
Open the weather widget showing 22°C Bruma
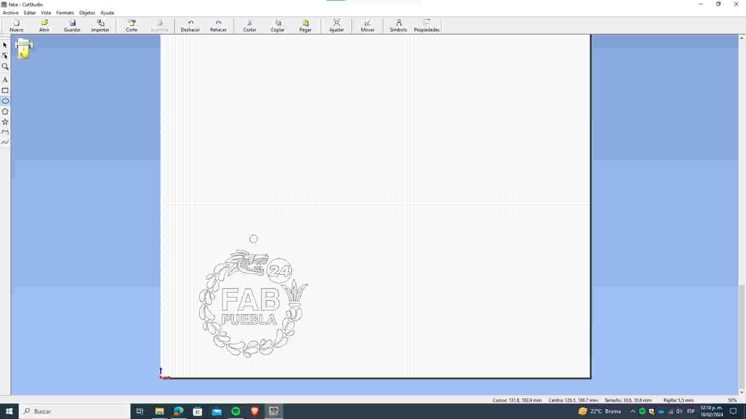coord(600,411)
